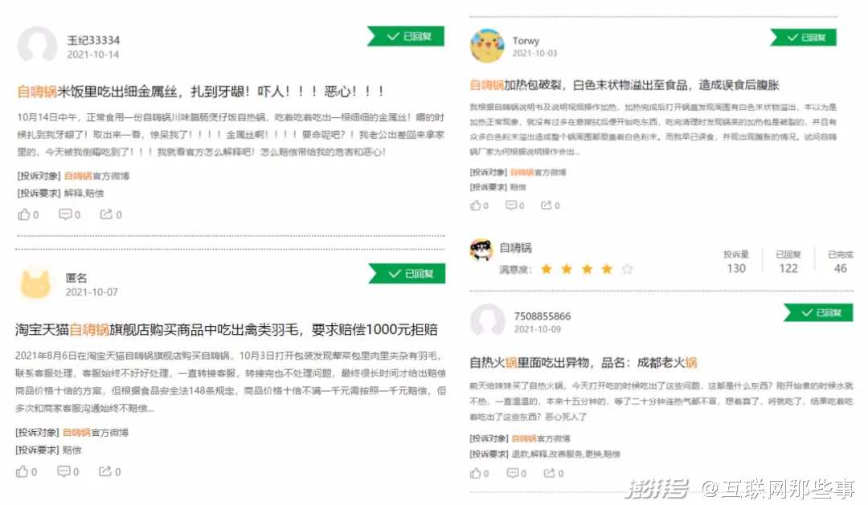Click 玉纪33334's gray avatar
This screenshot has height=505, width=868.
[37, 45]
